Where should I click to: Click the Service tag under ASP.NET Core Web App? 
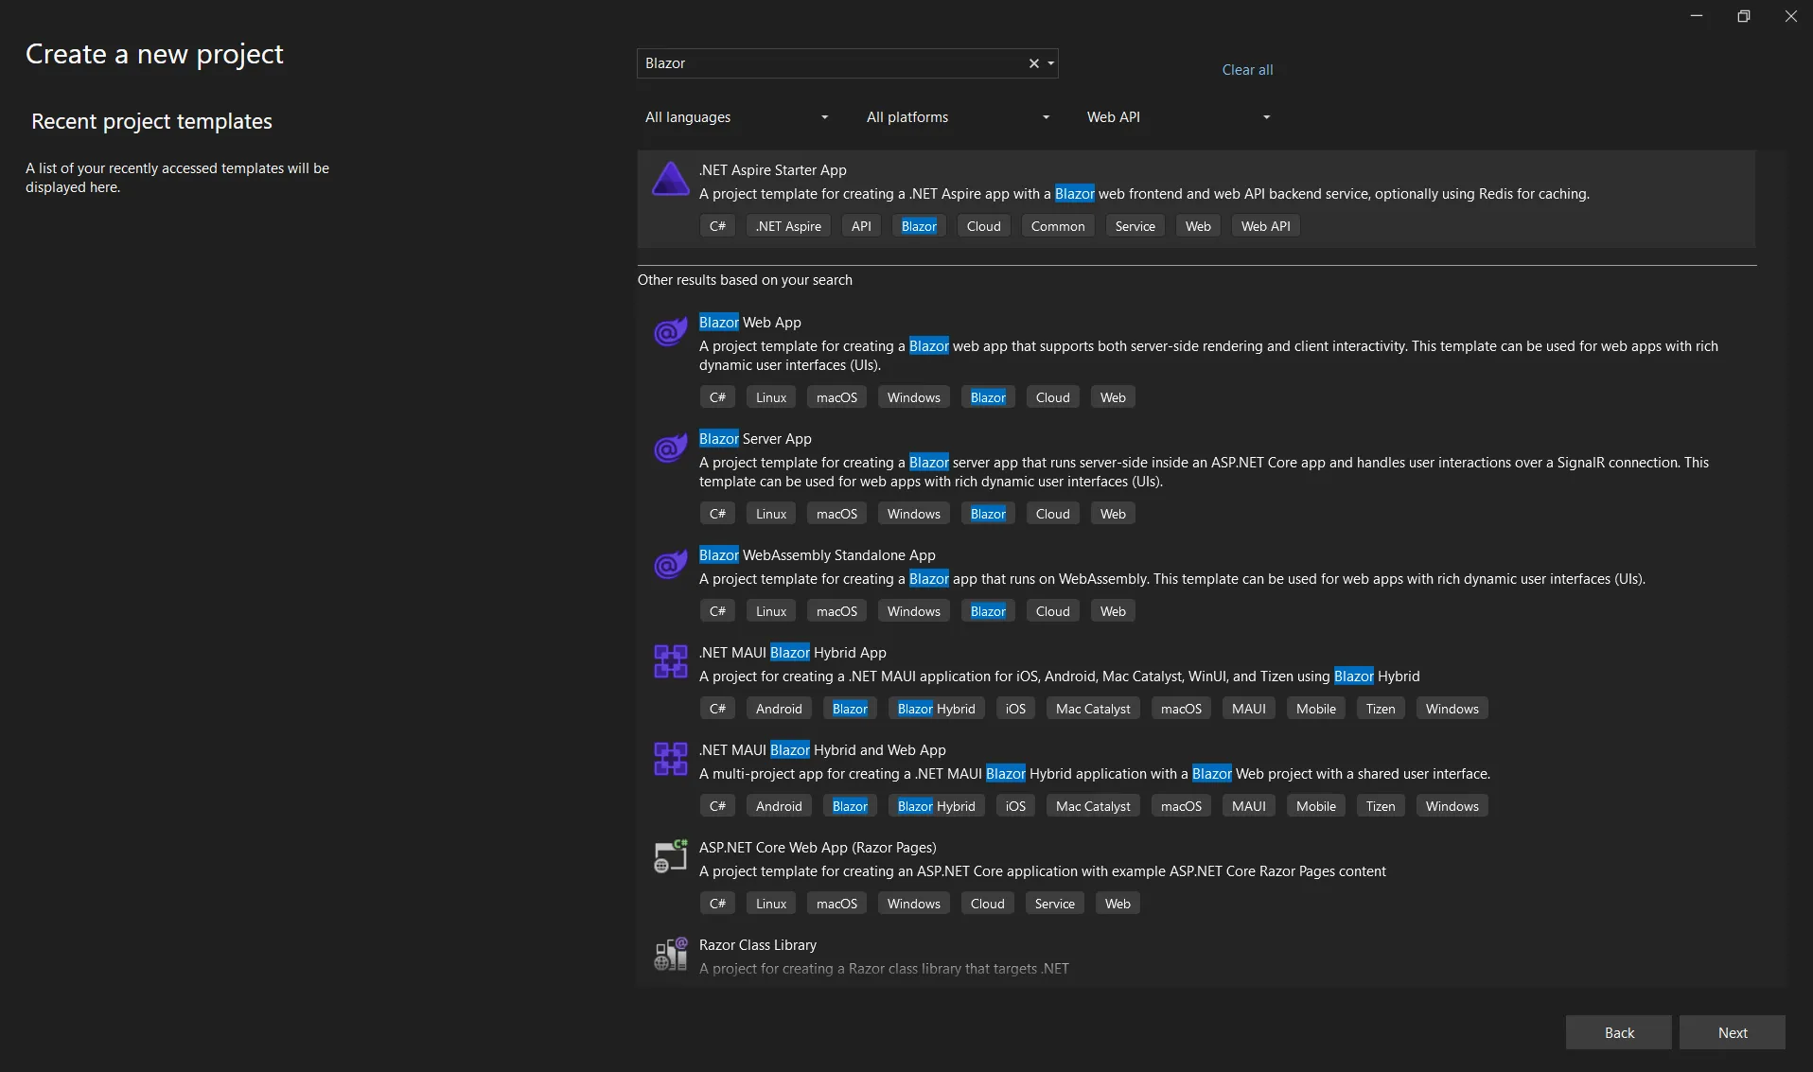pos(1054,904)
